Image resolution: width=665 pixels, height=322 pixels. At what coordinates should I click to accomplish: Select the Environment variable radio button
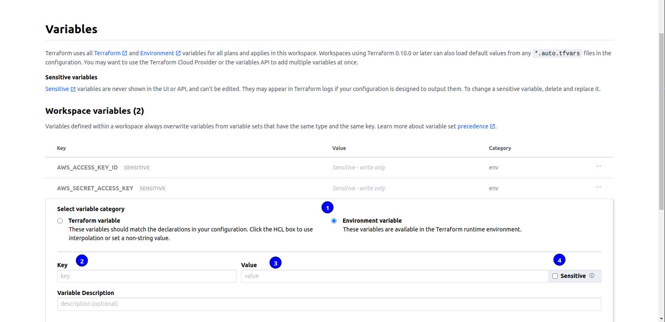[334, 221]
